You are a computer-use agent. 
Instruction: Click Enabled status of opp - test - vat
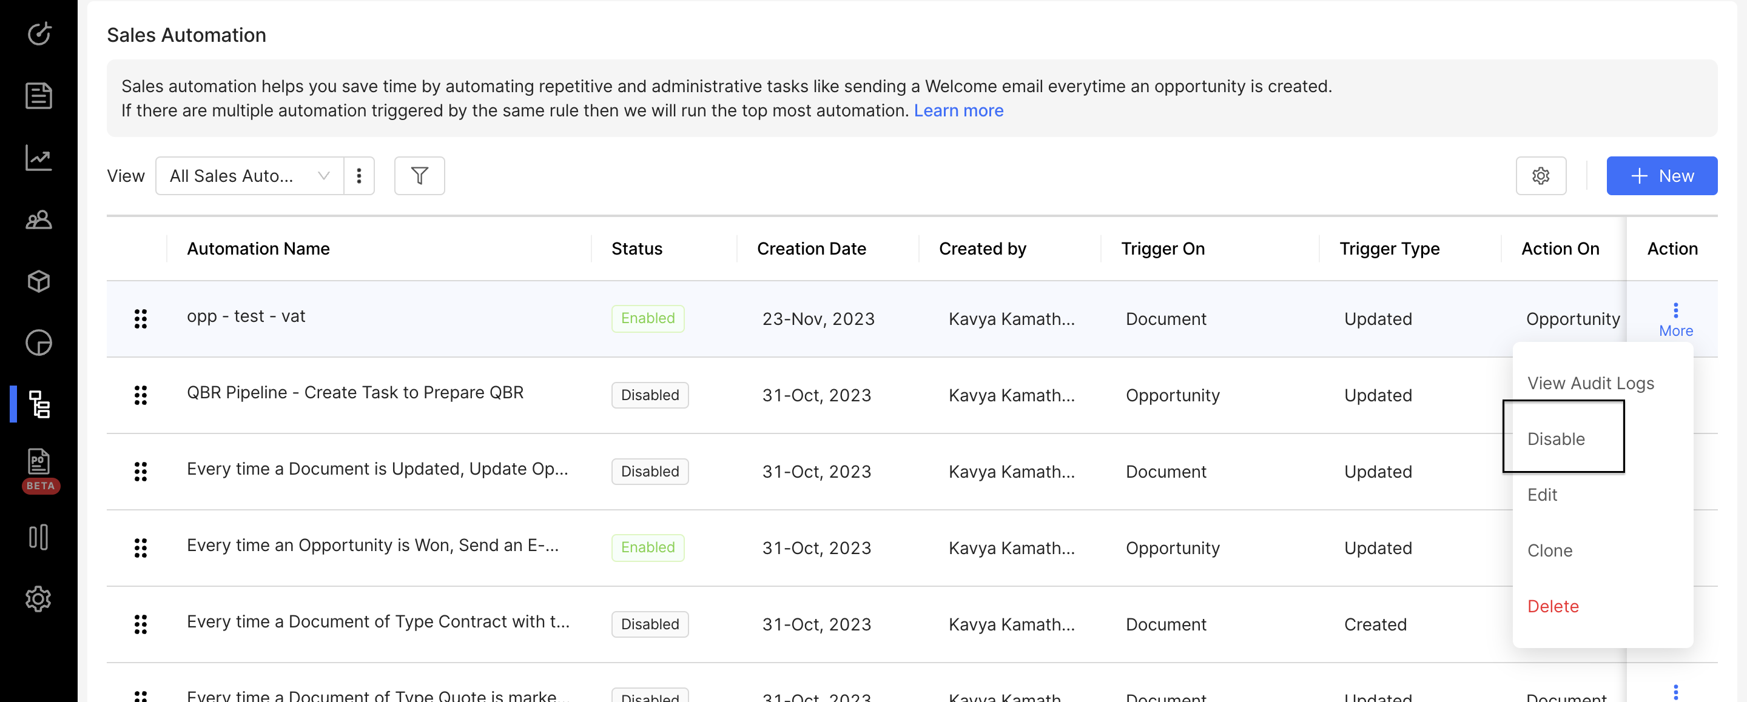pyautogui.click(x=647, y=318)
